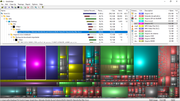This screenshot has width=180, height=101.
Task: Click the red X permanent delete icon
Action: (28, 7)
